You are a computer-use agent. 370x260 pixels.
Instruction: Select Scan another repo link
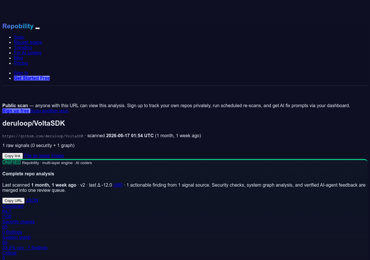(49, 111)
